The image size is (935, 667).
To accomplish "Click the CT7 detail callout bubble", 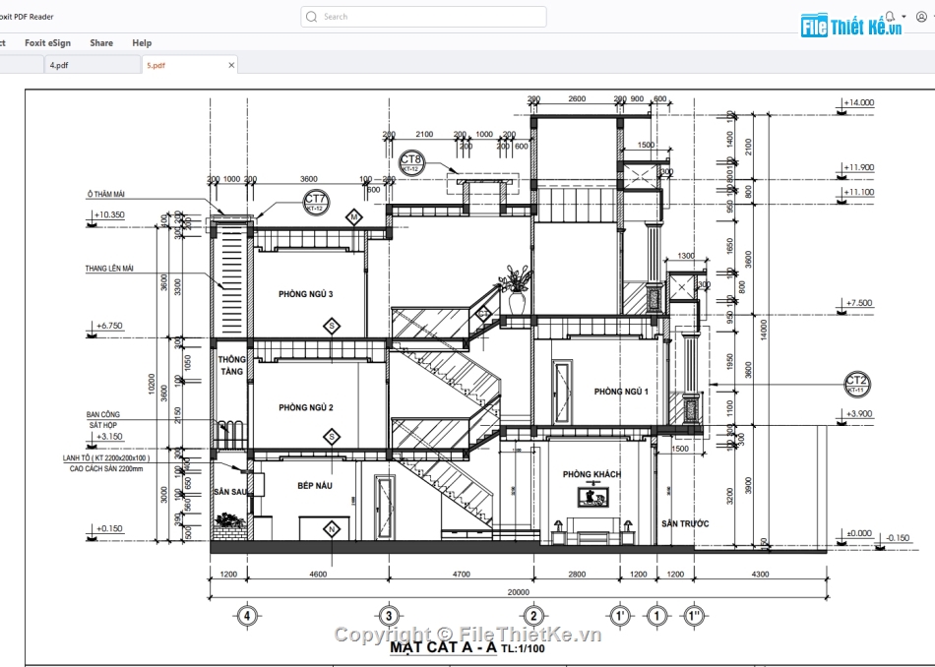I will click(x=316, y=203).
